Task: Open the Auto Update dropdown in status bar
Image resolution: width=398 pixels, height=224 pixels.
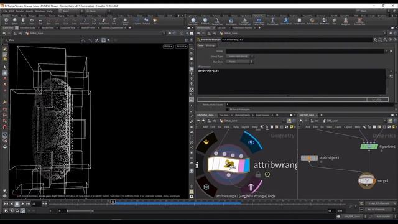Action: tap(384, 217)
